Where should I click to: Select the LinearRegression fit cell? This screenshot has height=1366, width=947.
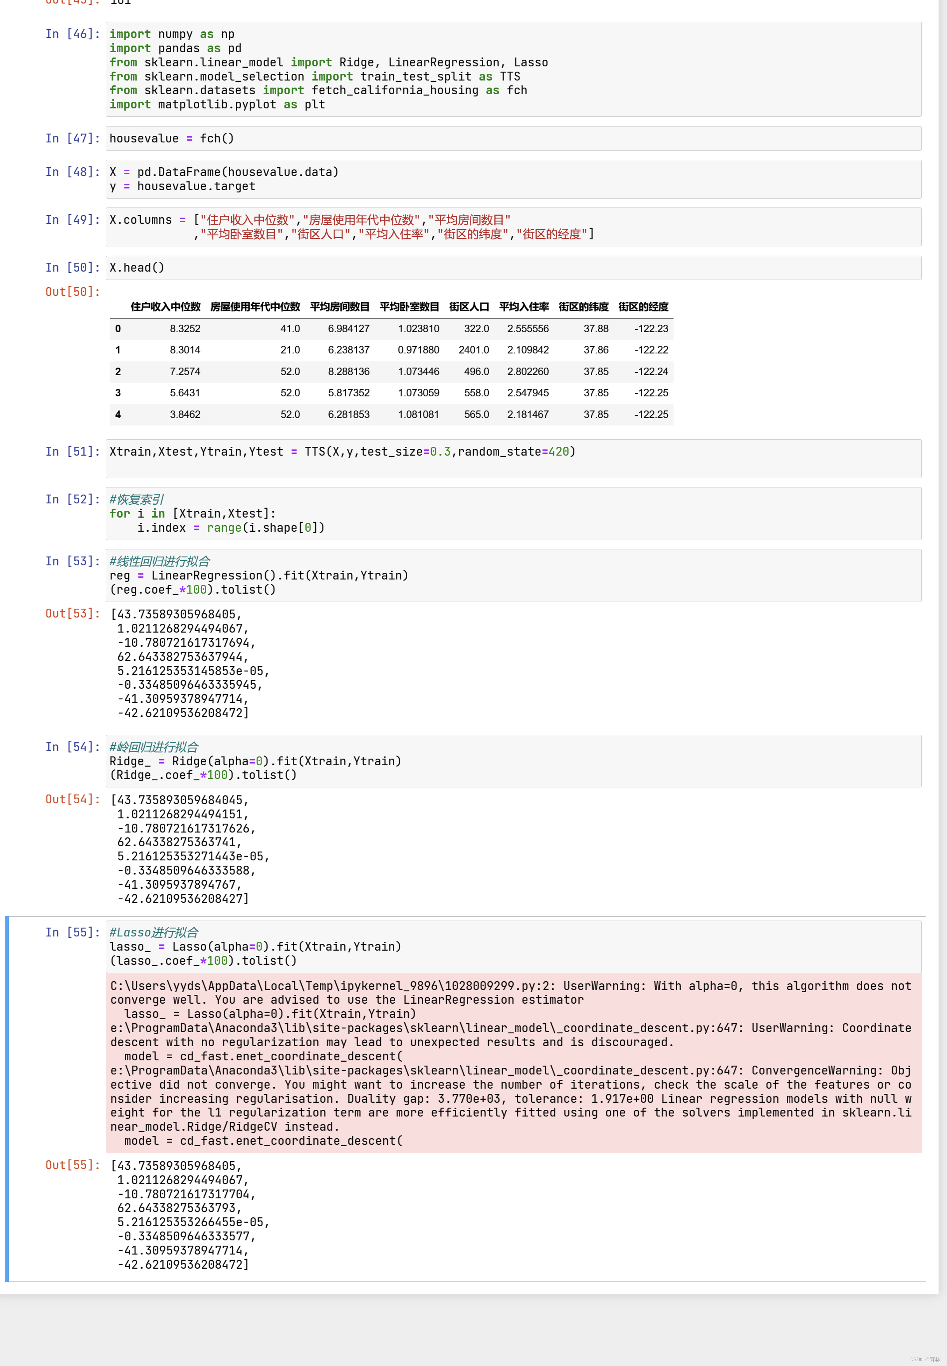[x=513, y=576]
